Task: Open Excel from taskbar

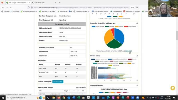Action: (x=79, y=97)
